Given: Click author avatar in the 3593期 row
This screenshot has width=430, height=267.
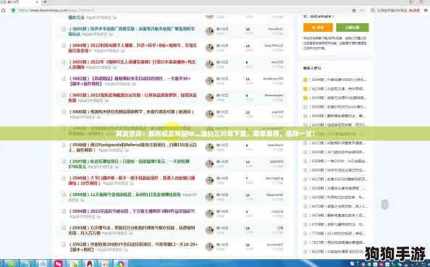Looking at the screenshot, I should (209, 230).
